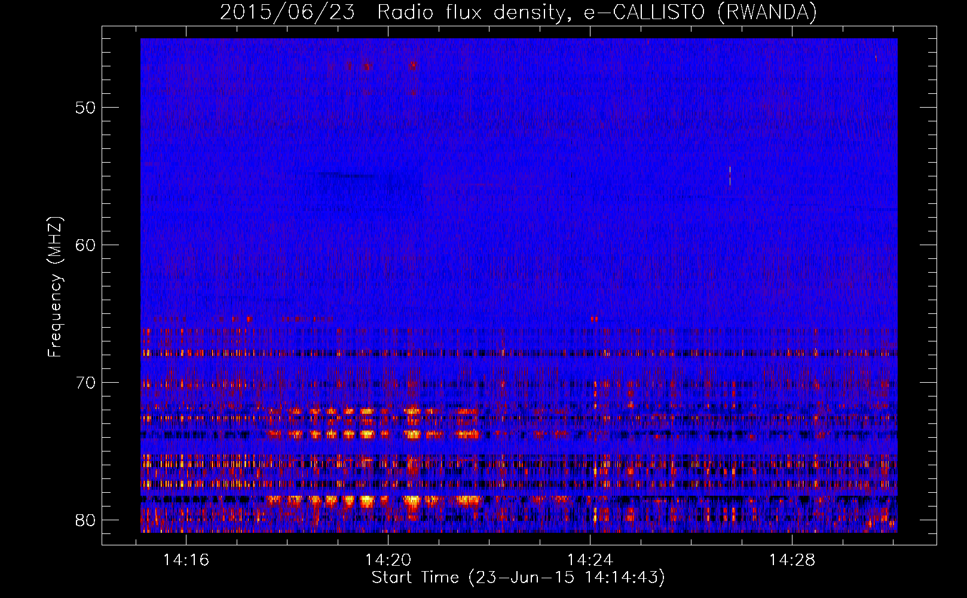Click the 14:24 time tick label

[x=590, y=560]
